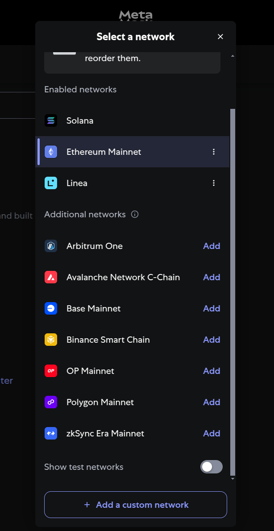The height and width of the screenshot is (531, 274).
Task: Click the Solana network icon
Action: click(51, 120)
